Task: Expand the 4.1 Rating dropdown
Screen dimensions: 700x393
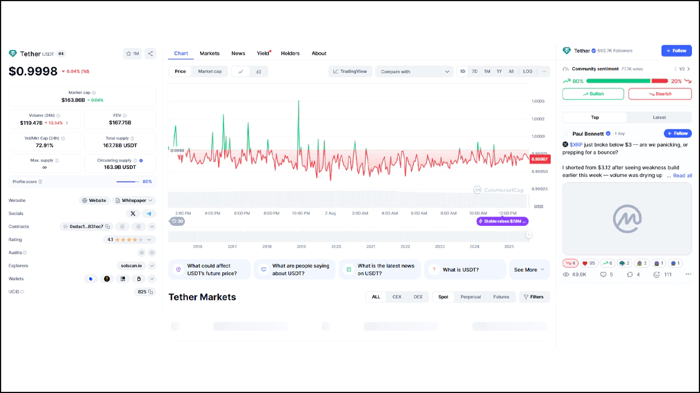Action: tap(149, 239)
